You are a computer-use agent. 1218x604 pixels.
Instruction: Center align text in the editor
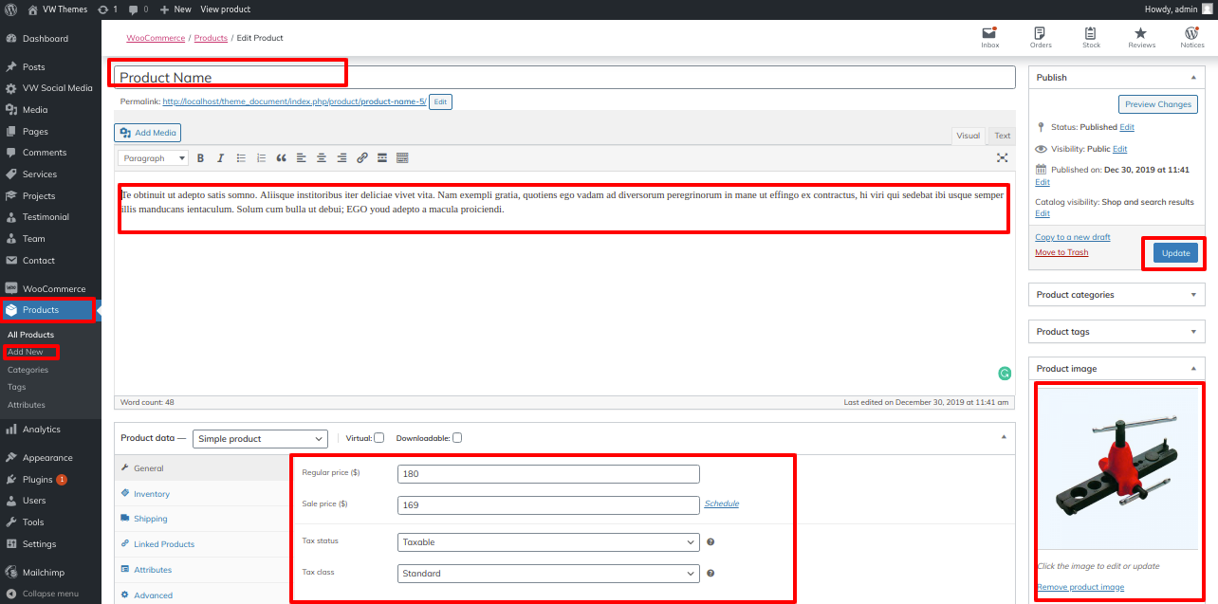click(322, 158)
